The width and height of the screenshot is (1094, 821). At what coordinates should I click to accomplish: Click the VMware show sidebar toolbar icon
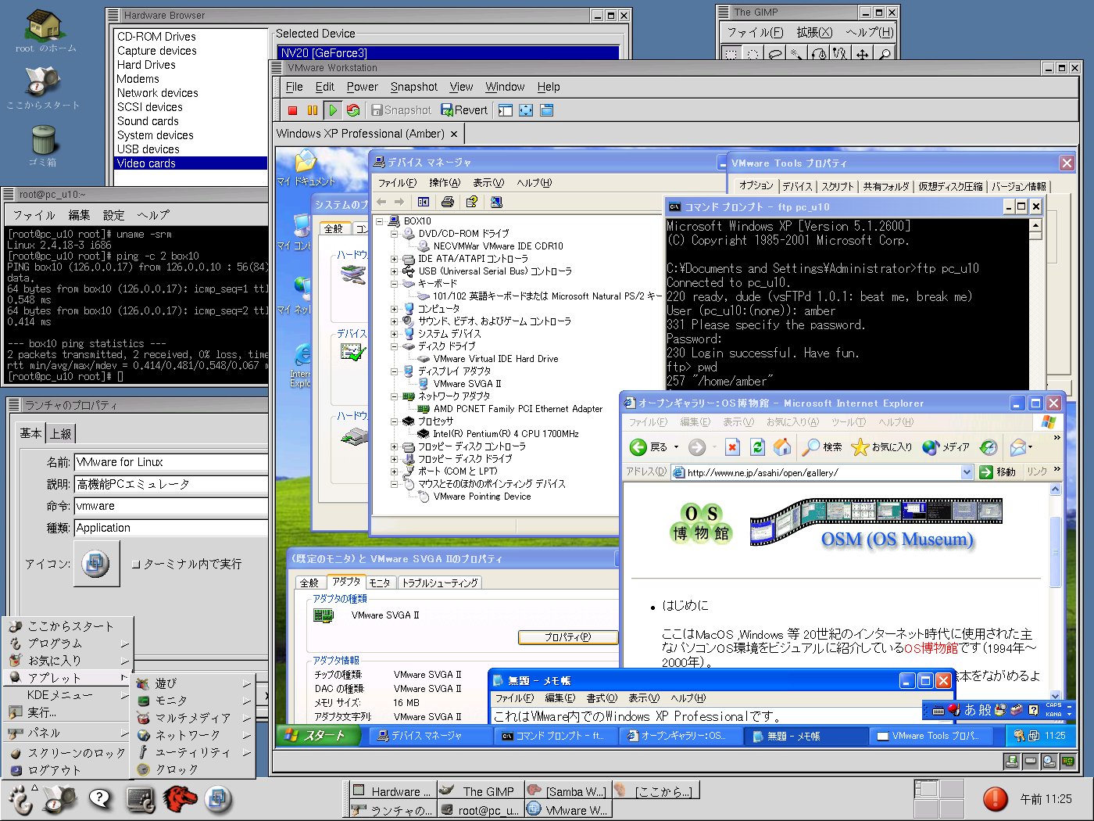point(506,111)
